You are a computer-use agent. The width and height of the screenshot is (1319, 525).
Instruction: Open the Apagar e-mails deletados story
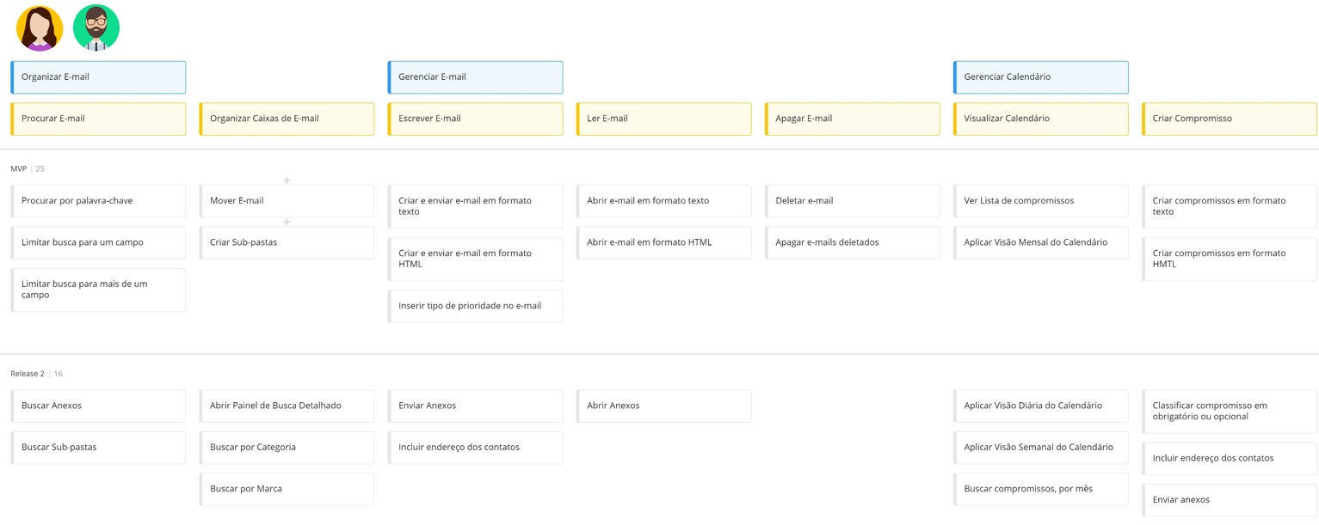[x=852, y=242]
